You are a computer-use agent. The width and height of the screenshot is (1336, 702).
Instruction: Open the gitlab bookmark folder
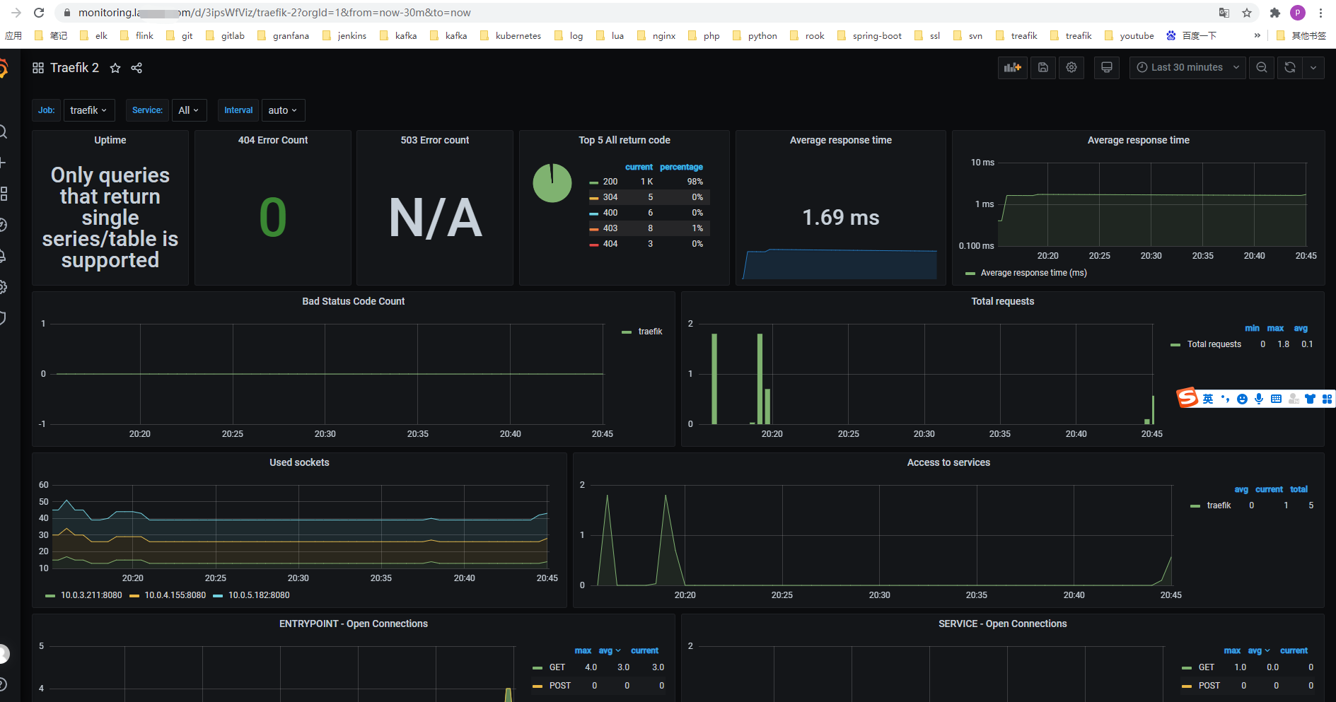pos(226,35)
